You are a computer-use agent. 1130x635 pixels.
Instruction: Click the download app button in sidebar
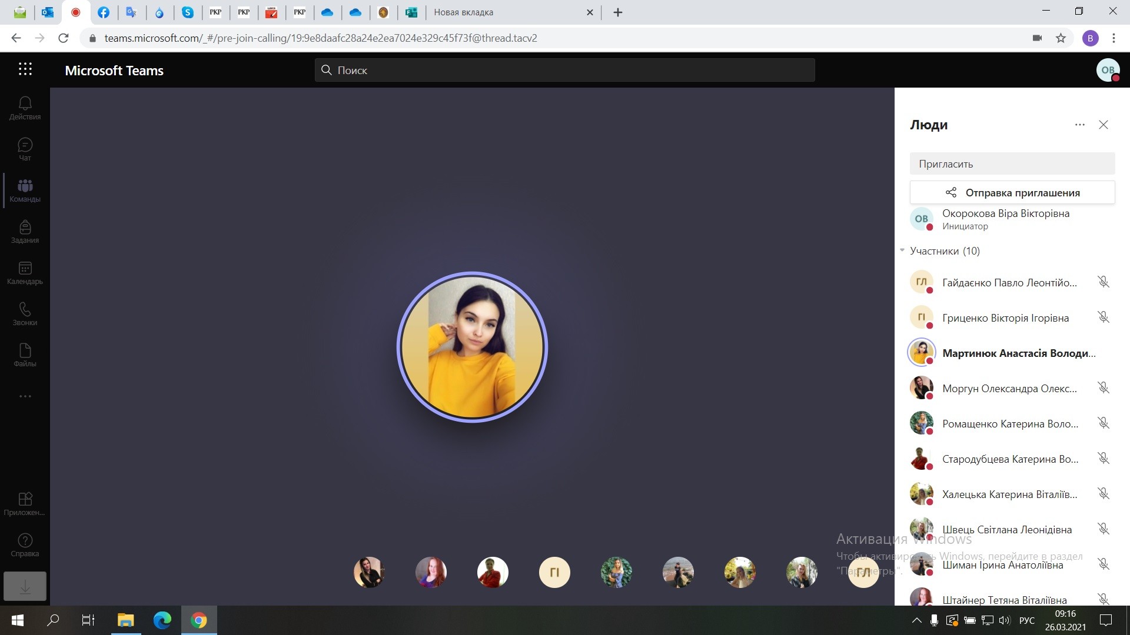[x=25, y=586]
